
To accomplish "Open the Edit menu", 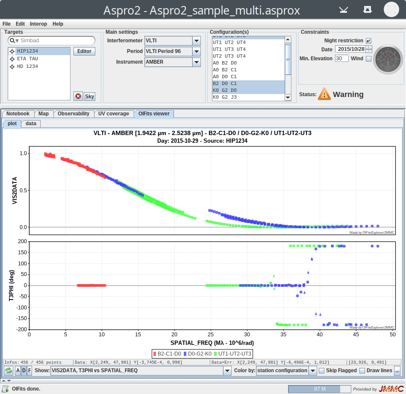I will [20, 24].
